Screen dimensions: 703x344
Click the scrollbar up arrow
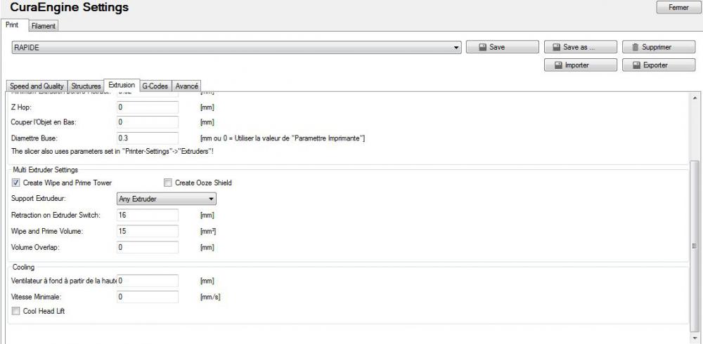695,97
